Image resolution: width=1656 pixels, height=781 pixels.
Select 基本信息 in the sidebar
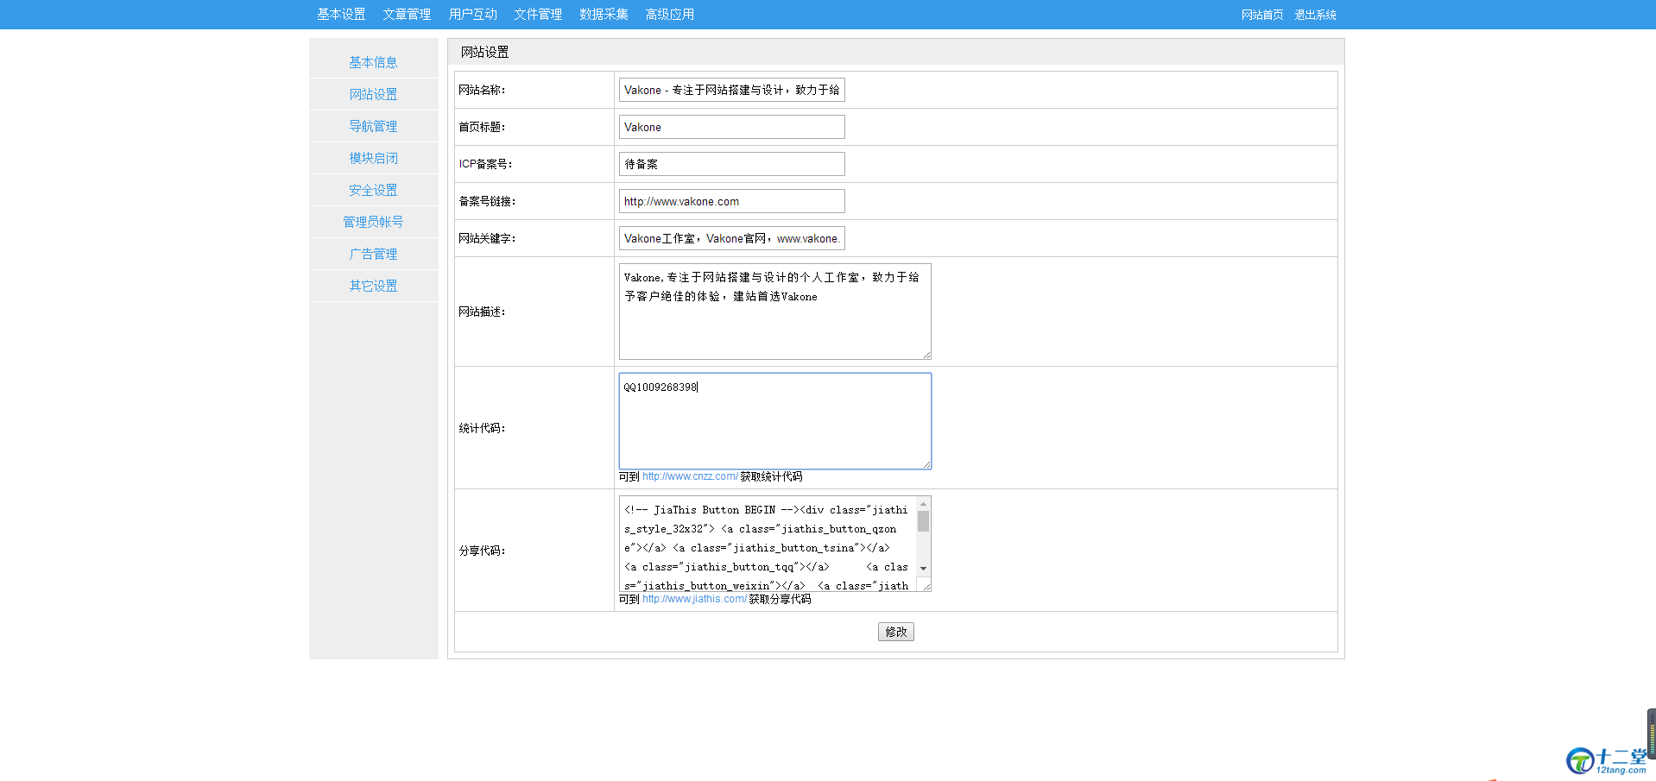pos(373,61)
